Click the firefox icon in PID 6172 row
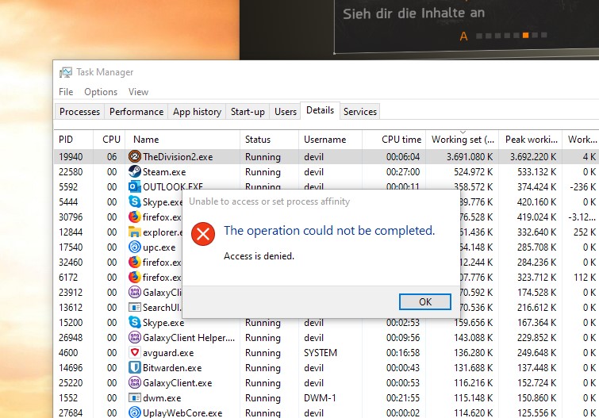The height and width of the screenshot is (418, 599). click(x=134, y=277)
